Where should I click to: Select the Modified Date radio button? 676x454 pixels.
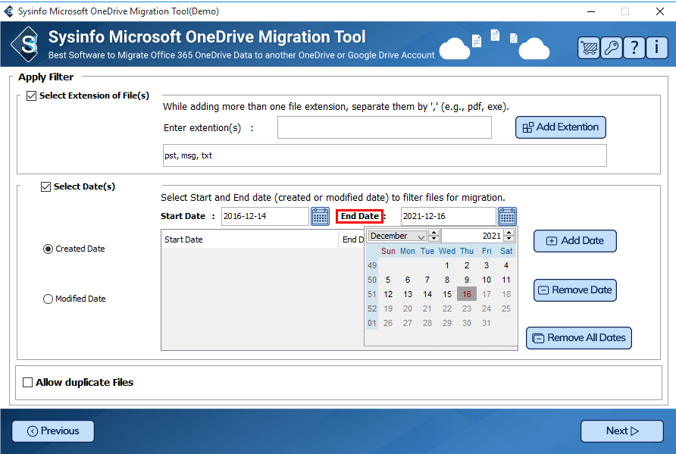(x=49, y=299)
